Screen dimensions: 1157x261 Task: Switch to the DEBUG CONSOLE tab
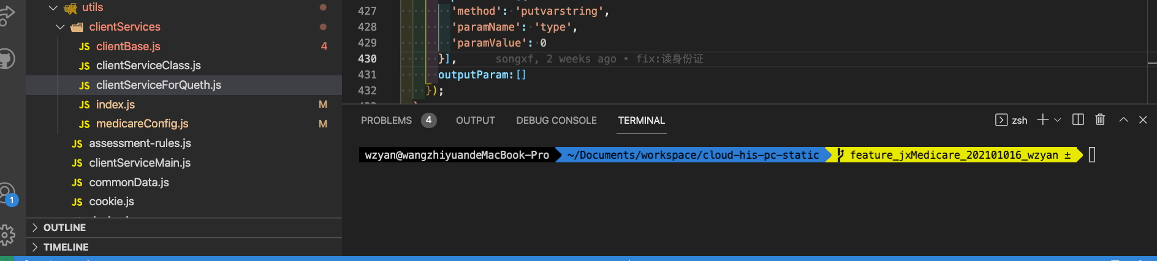pyautogui.click(x=556, y=121)
